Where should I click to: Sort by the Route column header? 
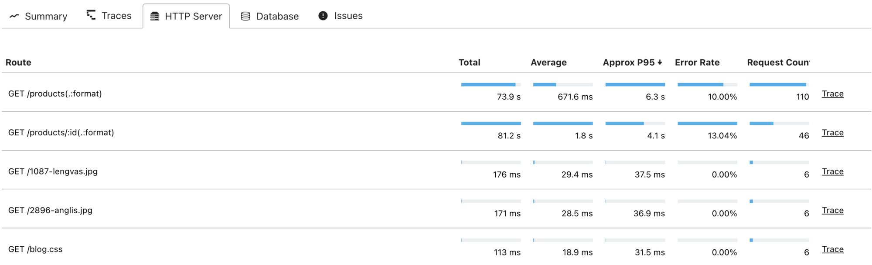[18, 62]
